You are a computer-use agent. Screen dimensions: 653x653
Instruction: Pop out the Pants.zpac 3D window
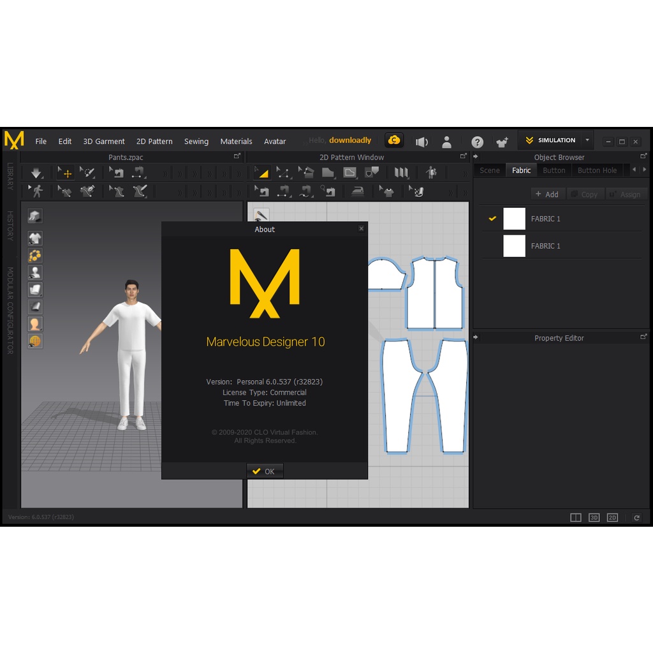click(237, 156)
